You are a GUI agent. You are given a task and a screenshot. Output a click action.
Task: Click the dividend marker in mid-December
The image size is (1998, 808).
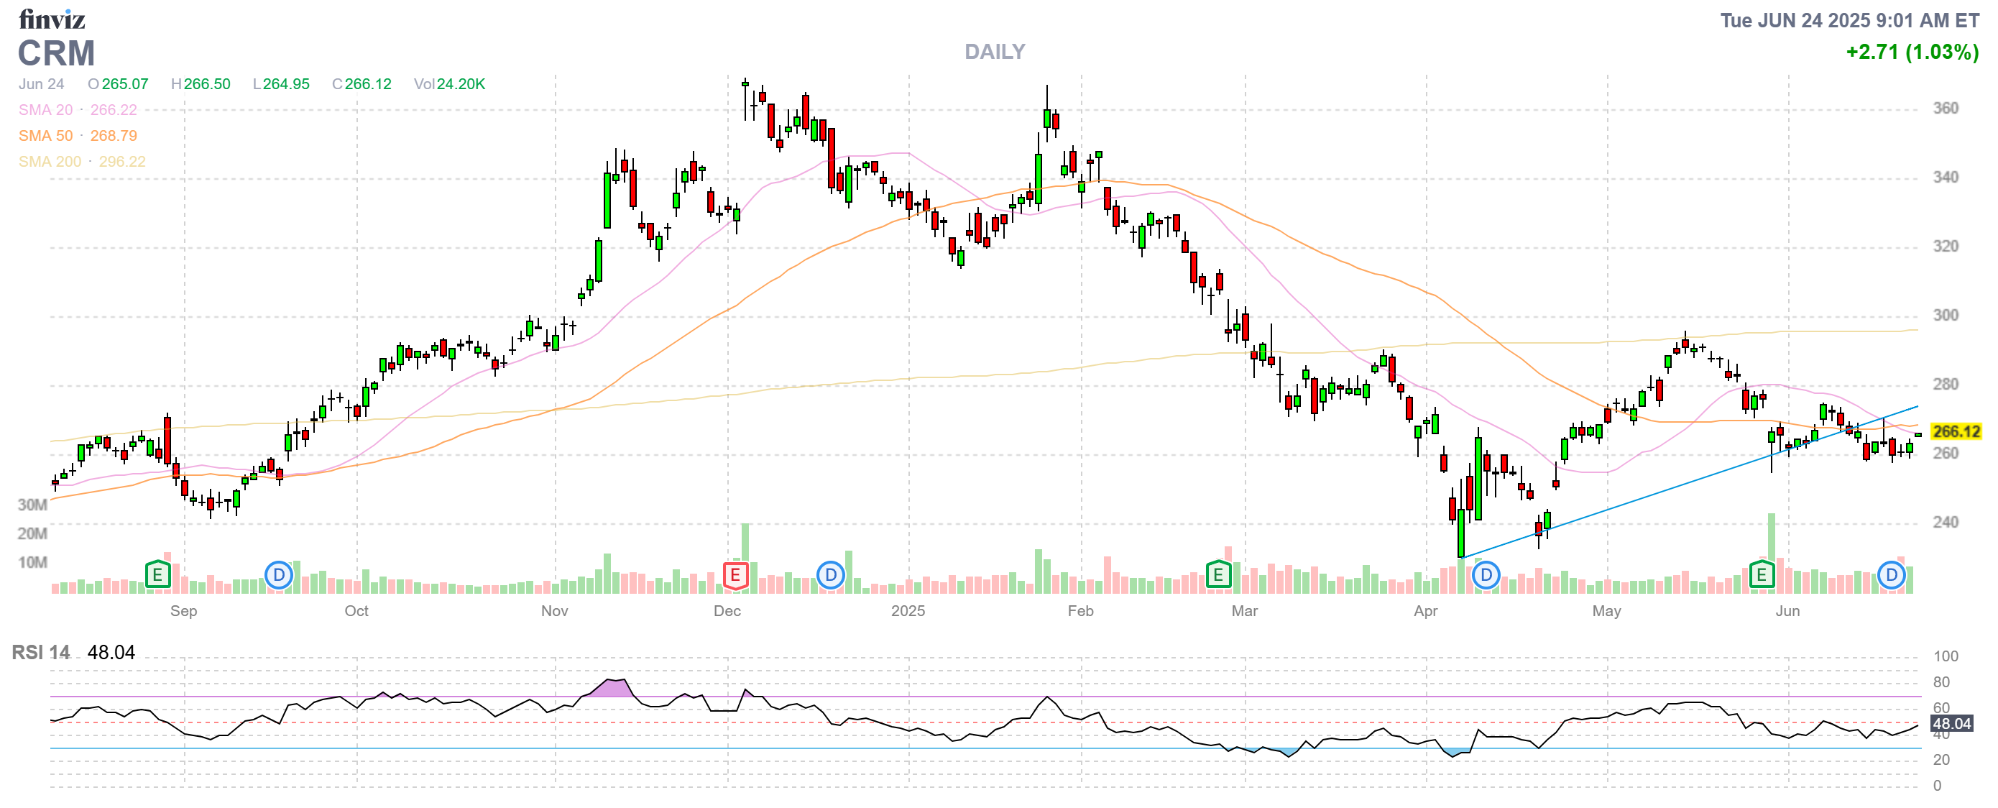830,574
